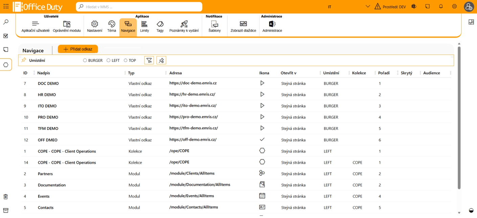Click the SharePoint icon in header
This screenshot has width=477, height=218.
(414, 6)
